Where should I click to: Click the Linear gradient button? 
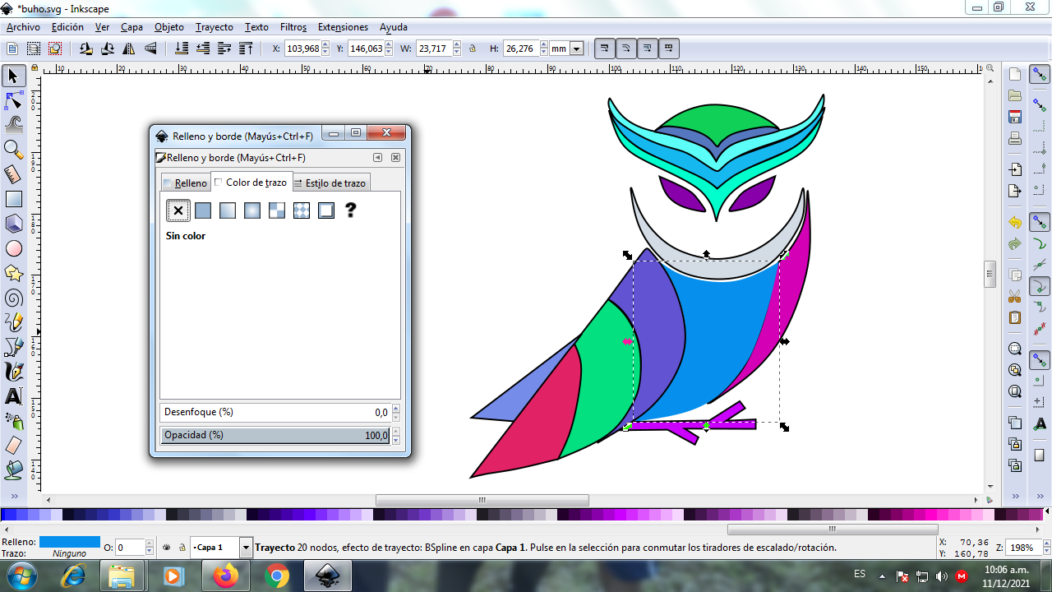228,210
